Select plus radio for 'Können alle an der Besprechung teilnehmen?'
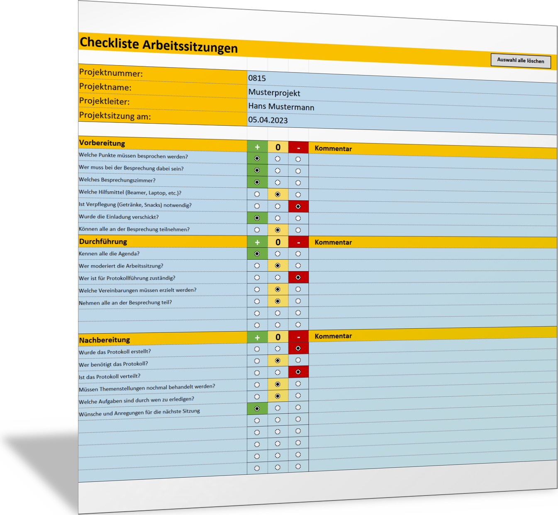The image size is (558, 515). click(x=257, y=230)
